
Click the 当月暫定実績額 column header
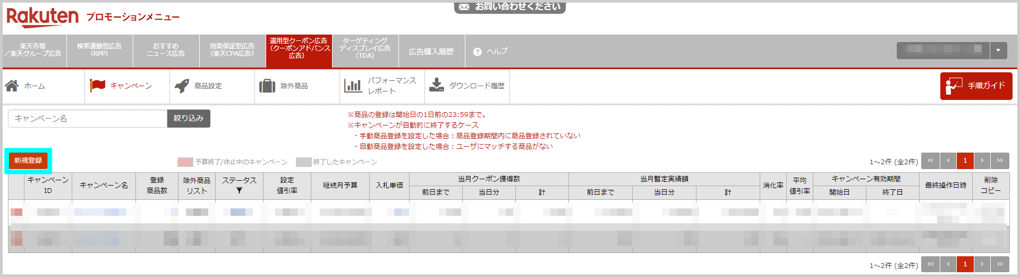click(664, 179)
